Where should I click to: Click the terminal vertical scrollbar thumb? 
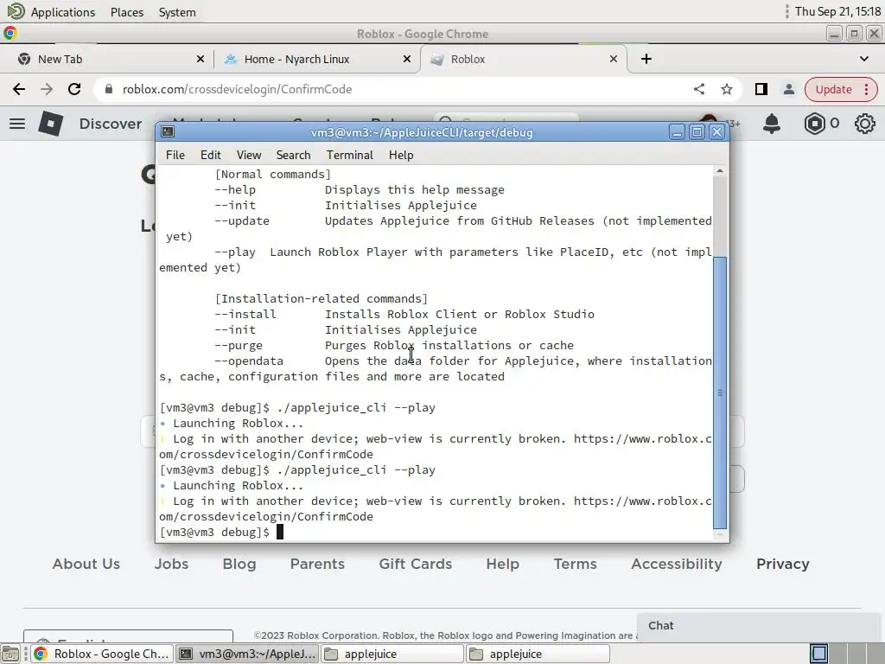click(720, 393)
